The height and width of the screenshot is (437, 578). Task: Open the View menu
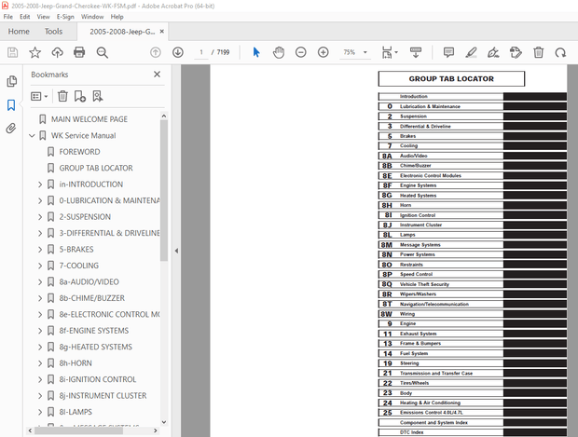tap(43, 17)
